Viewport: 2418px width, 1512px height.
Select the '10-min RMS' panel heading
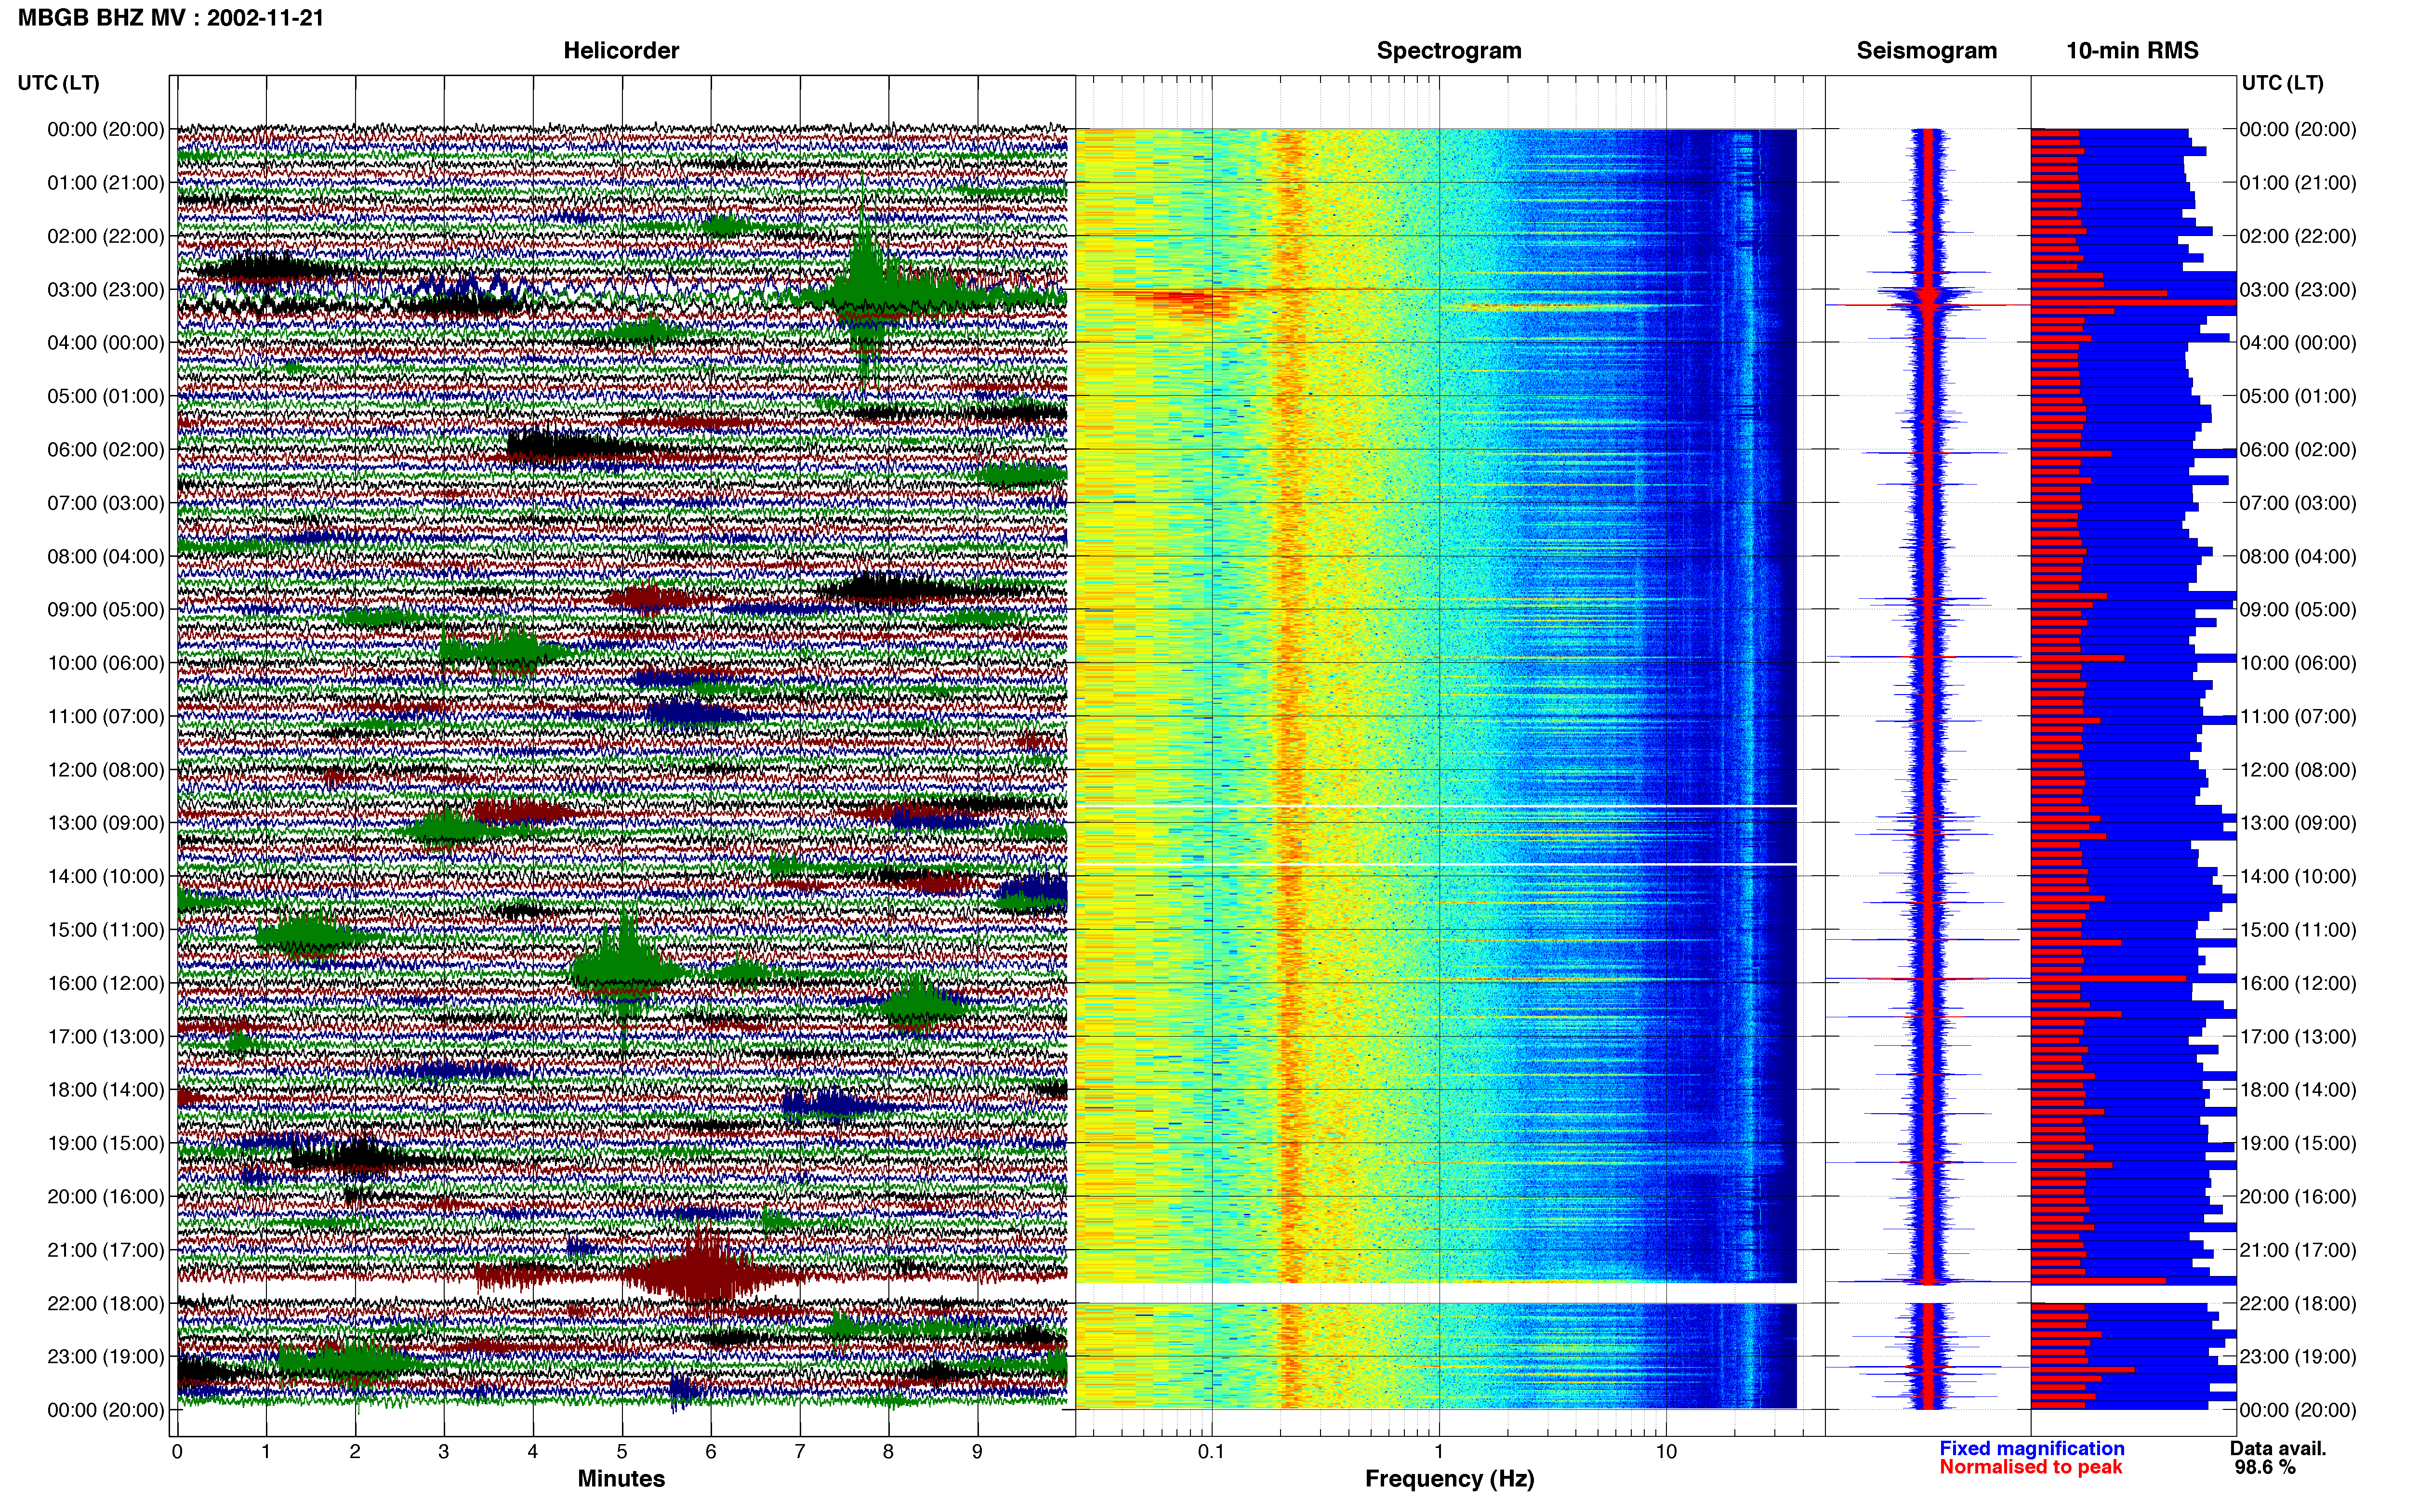point(2132,50)
